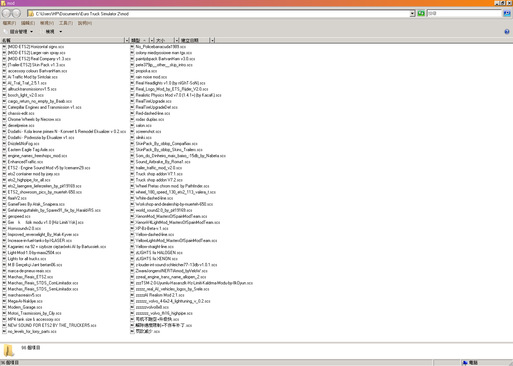
Task: Click the file icon of bosch_light_v2.0.scs
Action: (x=4, y=95)
